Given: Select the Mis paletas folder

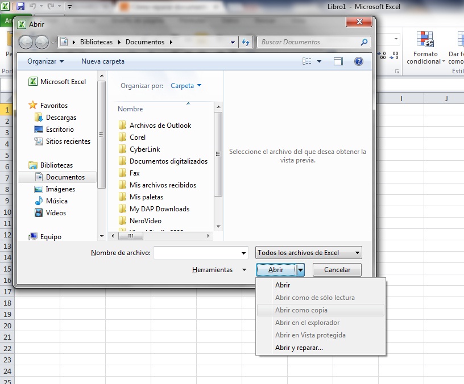Looking at the screenshot, I should [x=140, y=197].
